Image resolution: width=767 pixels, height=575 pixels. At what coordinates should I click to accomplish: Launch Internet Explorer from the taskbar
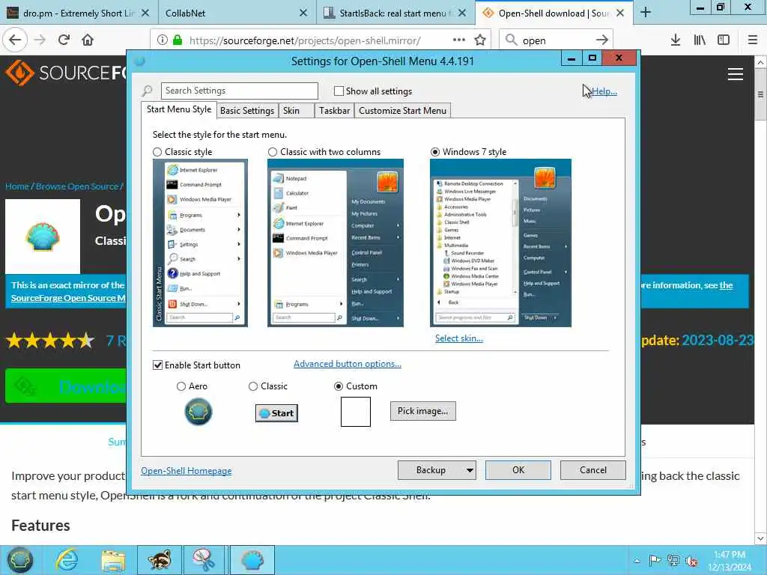pyautogui.click(x=67, y=560)
